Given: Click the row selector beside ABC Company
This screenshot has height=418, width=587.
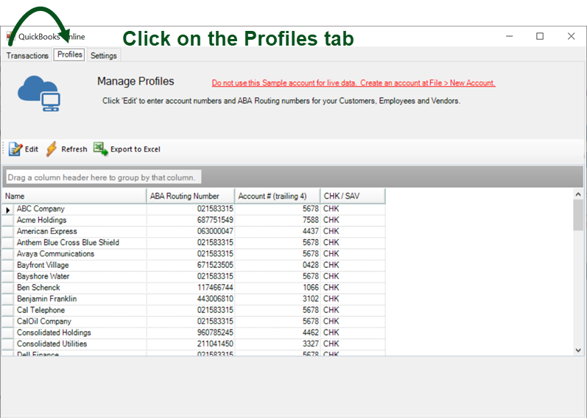Looking at the screenshot, I should click(8, 209).
